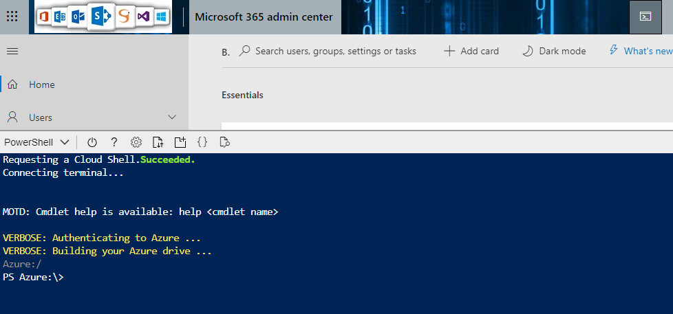
Task: Open the PowerShell shell type dropdown
Action: click(x=36, y=142)
